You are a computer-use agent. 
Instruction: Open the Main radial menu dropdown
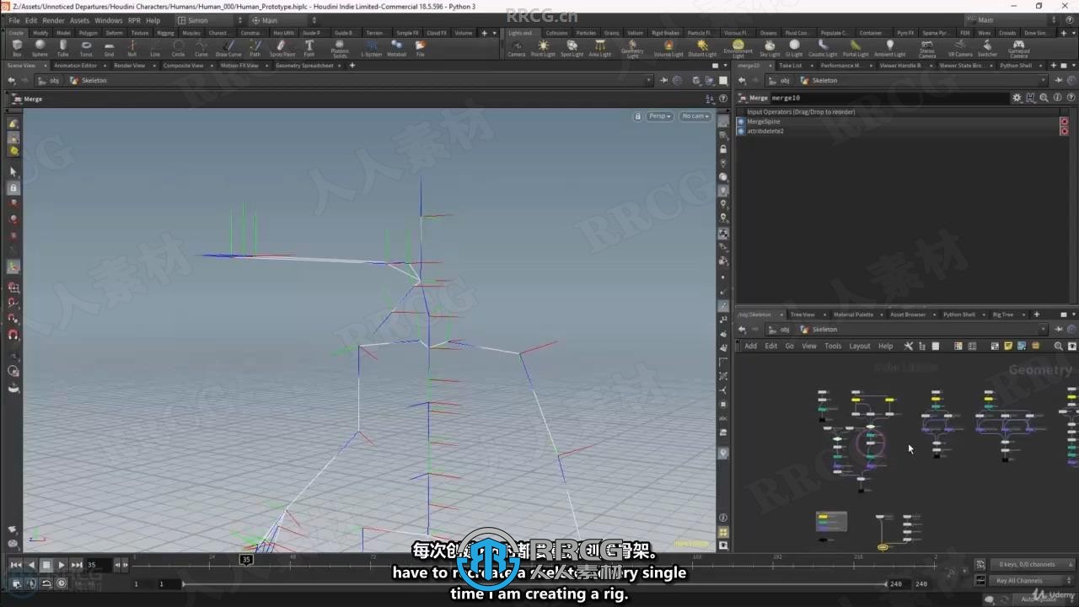284,20
